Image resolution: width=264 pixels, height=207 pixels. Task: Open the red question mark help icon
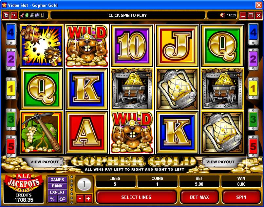point(14,15)
